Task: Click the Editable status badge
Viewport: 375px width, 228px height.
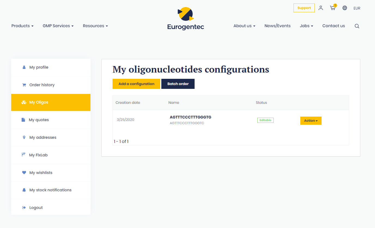Action: click(x=265, y=120)
